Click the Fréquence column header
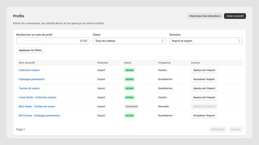This screenshot has height=145, width=259. (x=164, y=63)
